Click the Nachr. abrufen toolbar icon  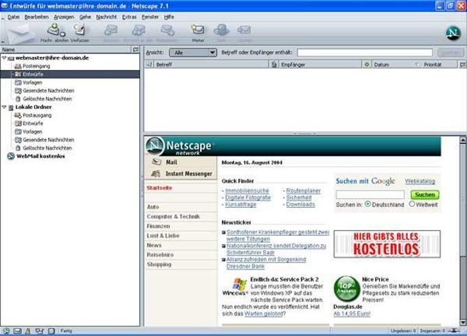pyautogui.click(x=56, y=31)
